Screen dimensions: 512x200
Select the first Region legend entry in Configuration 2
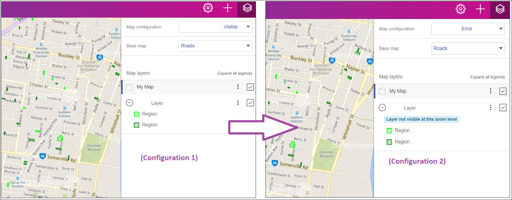point(402,131)
